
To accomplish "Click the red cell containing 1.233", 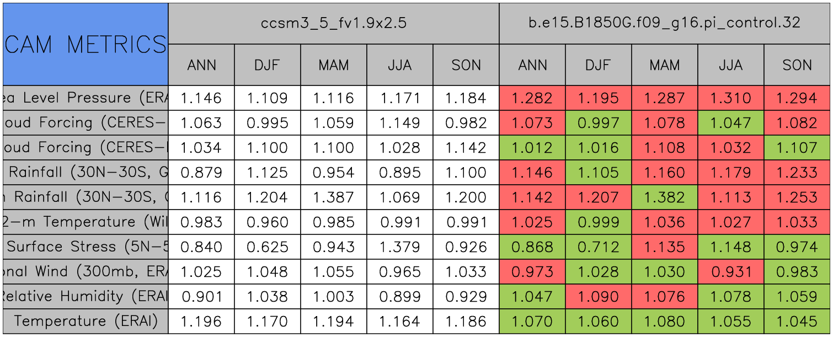I will (x=797, y=172).
